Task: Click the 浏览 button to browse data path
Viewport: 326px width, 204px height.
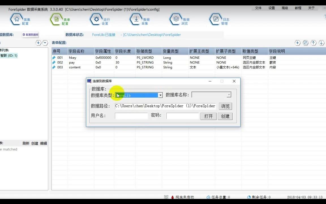Action: [225, 106]
